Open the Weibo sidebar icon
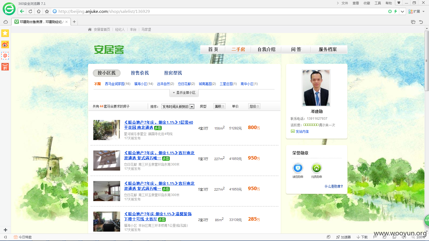The width and height of the screenshot is (429, 241). [5, 44]
